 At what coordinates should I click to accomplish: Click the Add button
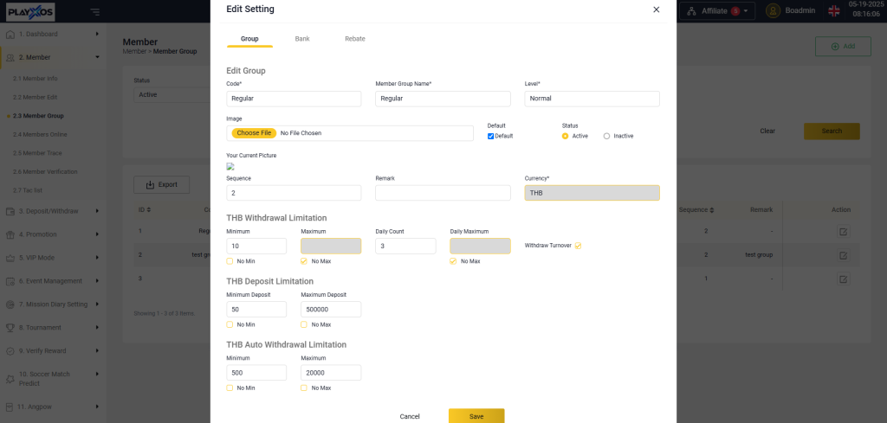[x=843, y=47]
